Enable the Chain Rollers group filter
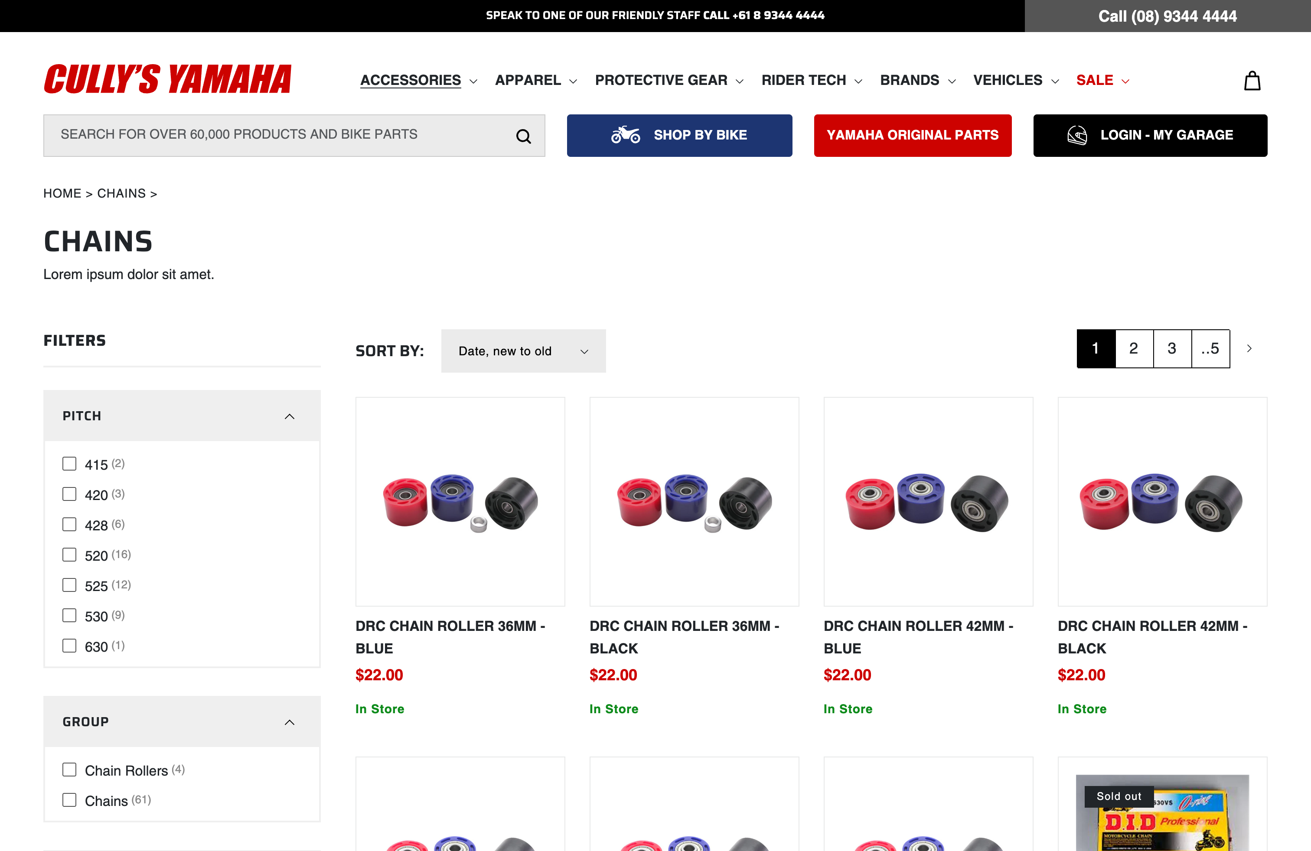1311x851 pixels. tap(69, 770)
